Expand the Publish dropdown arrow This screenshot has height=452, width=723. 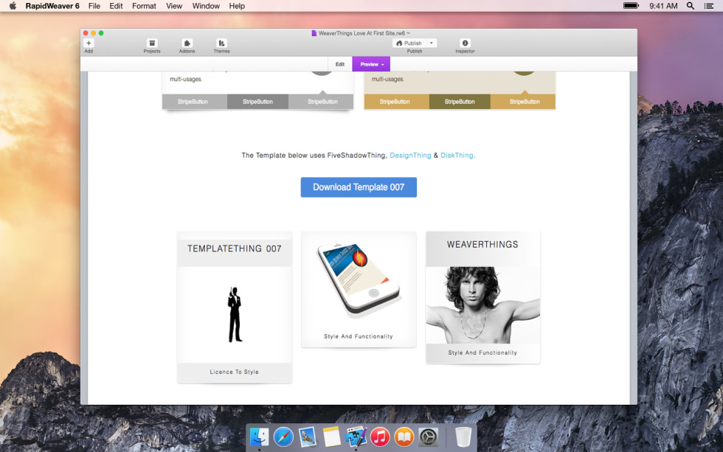[x=432, y=43]
